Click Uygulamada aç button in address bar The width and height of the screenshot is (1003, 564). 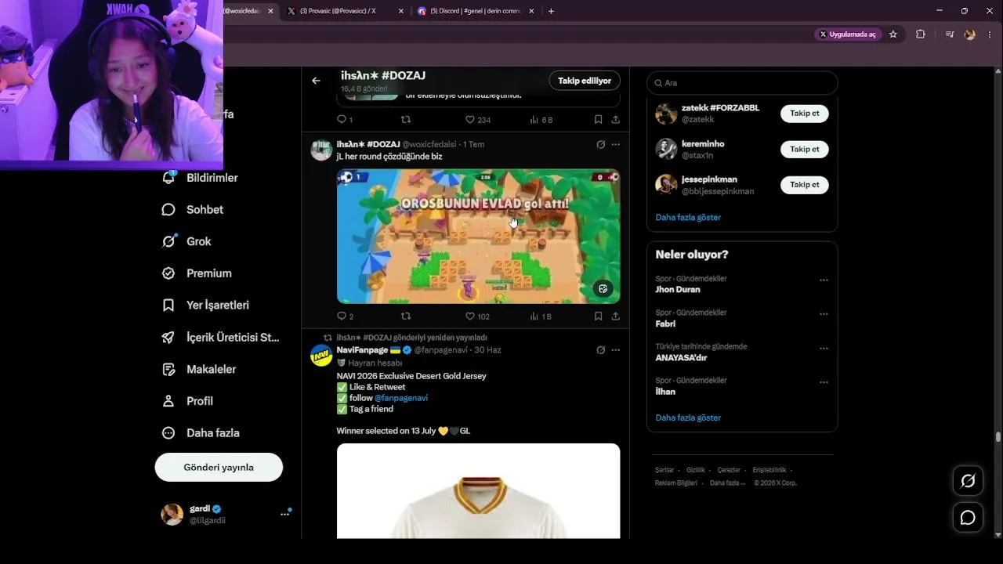click(848, 34)
